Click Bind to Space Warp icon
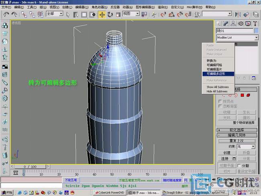 (x=40, y=14)
